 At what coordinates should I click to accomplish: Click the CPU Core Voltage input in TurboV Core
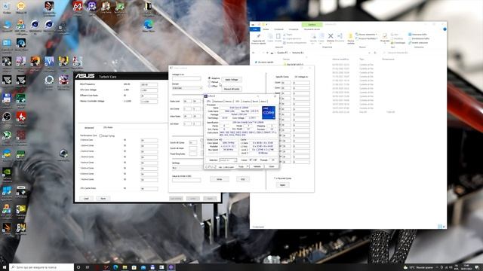pos(149,90)
